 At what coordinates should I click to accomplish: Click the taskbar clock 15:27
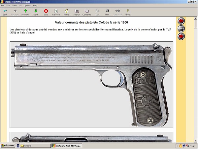pyautogui.click(x=193, y=146)
